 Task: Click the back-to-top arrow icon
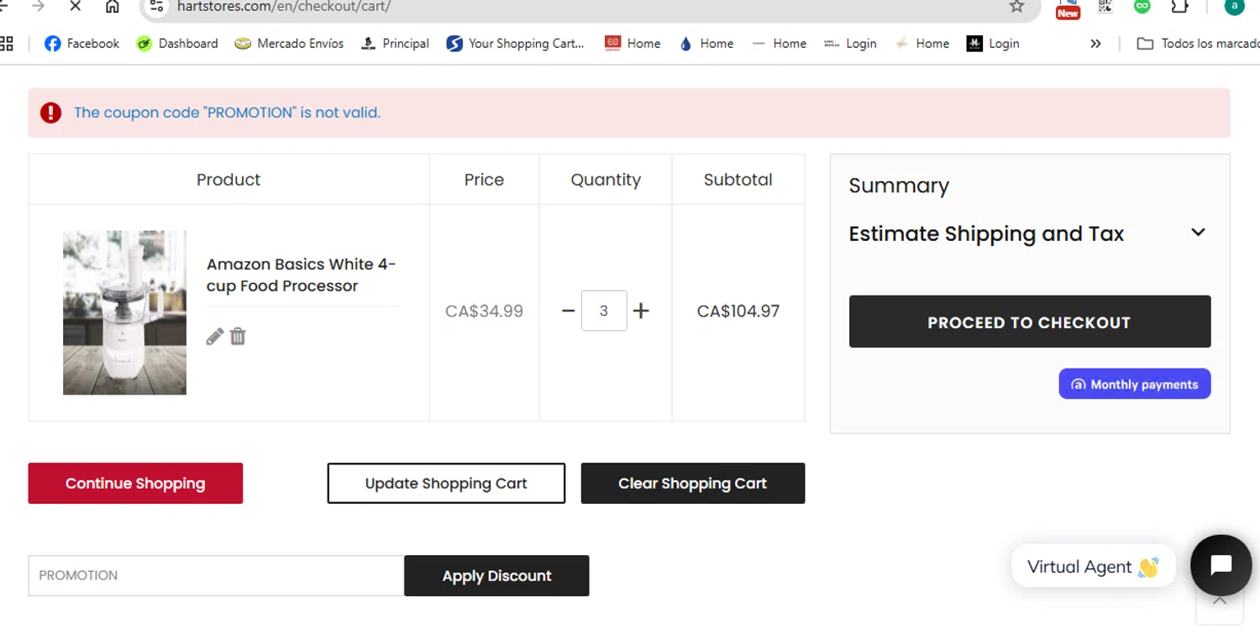1220,600
